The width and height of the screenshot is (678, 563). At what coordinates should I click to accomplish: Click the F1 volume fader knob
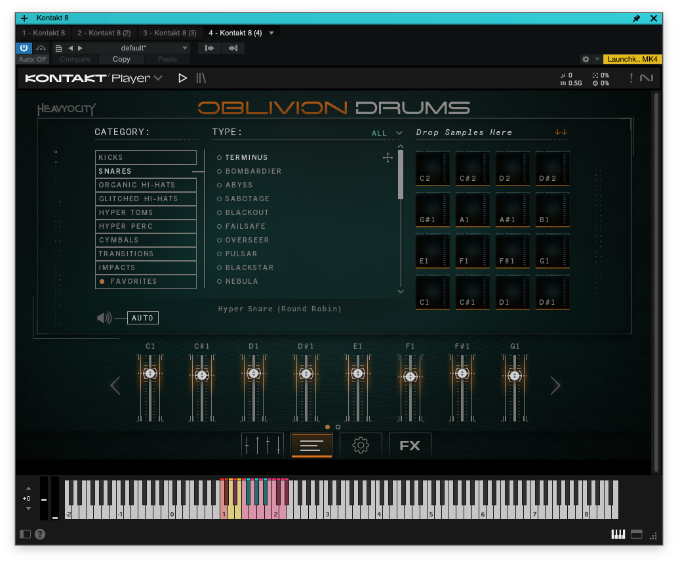point(410,377)
